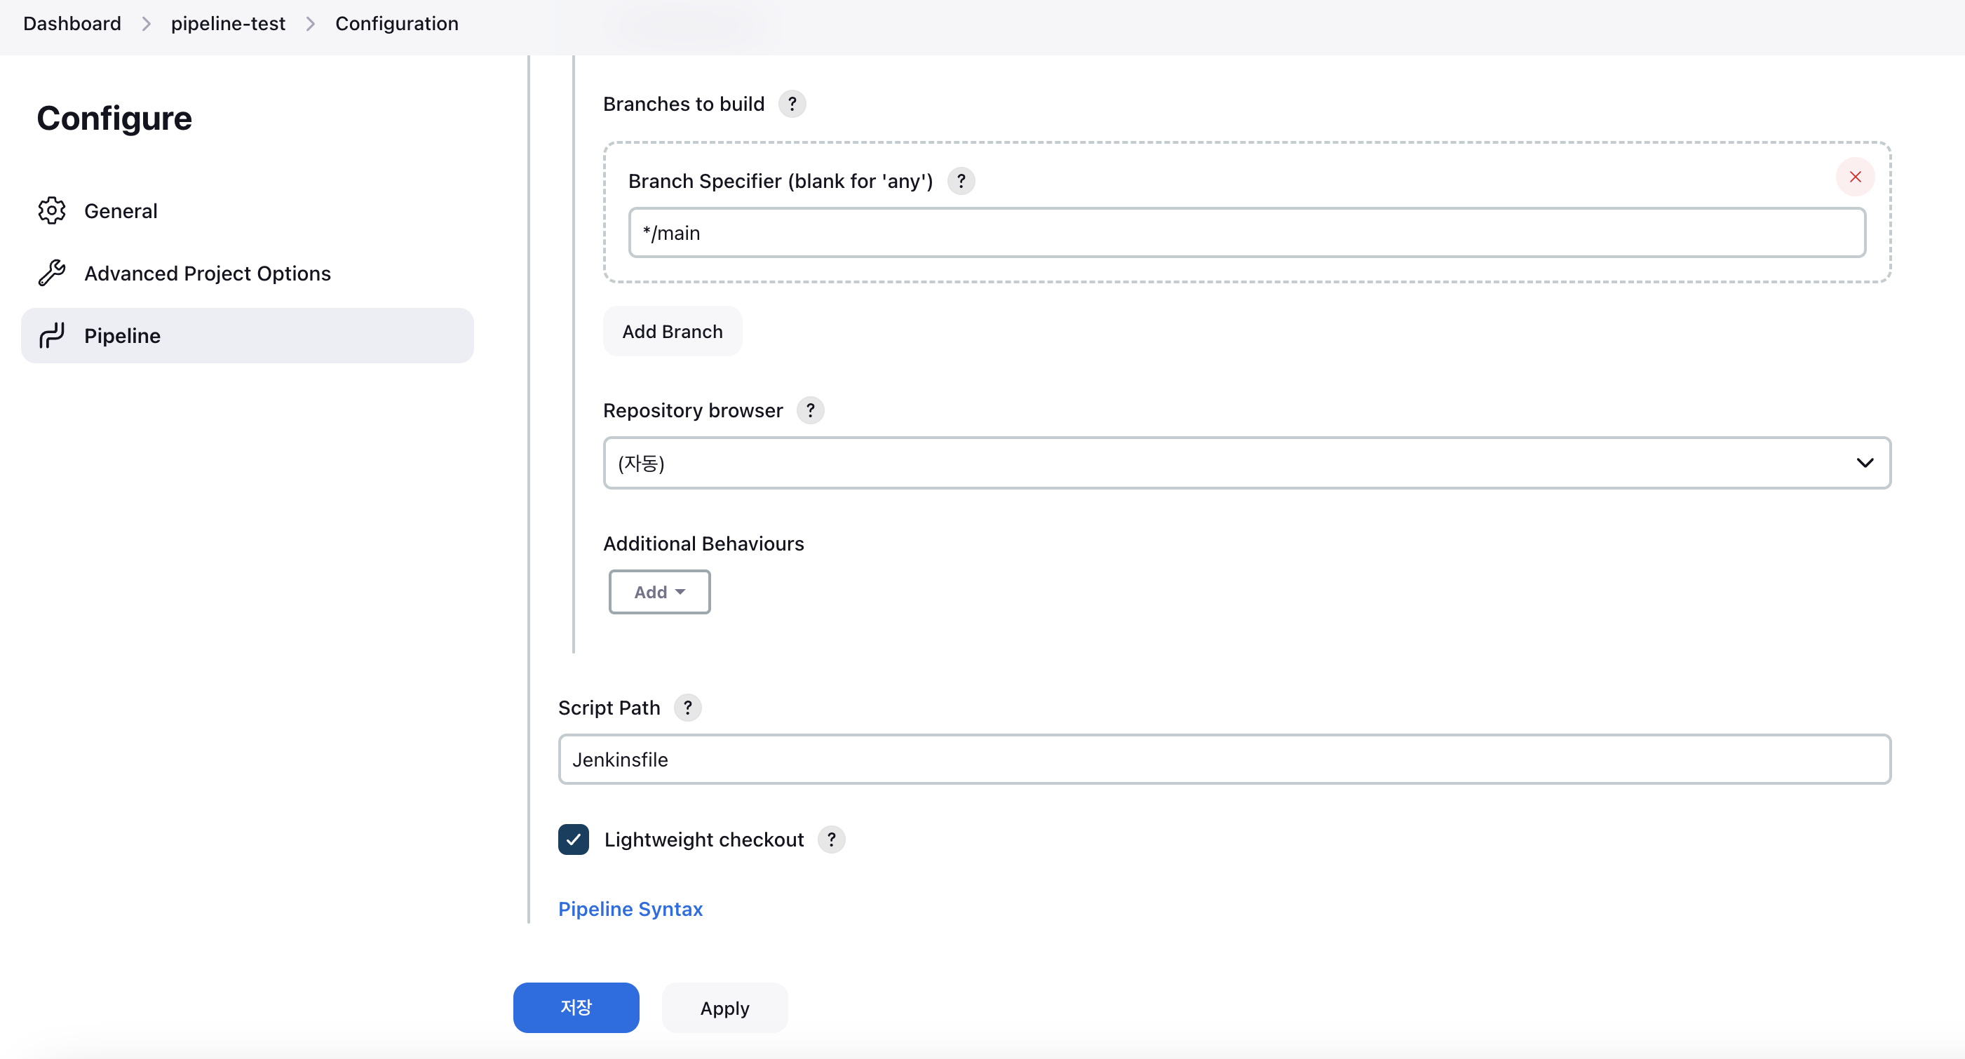Open help for Branches to build
The width and height of the screenshot is (1965, 1059).
(x=792, y=104)
